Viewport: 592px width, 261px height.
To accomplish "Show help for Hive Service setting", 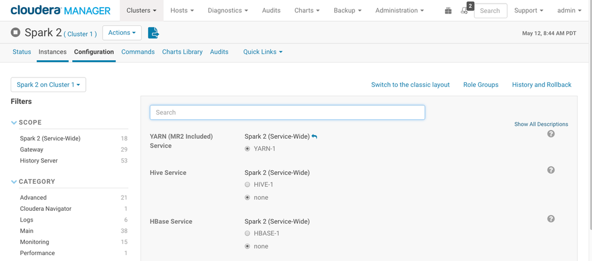I will (551, 170).
